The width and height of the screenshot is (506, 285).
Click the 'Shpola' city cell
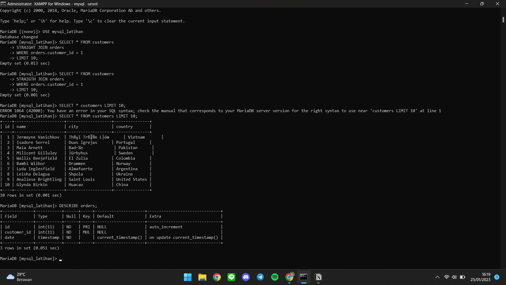76,174
